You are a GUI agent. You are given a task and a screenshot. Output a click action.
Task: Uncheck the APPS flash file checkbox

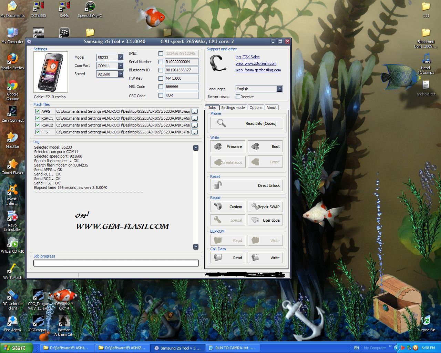(x=38, y=111)
